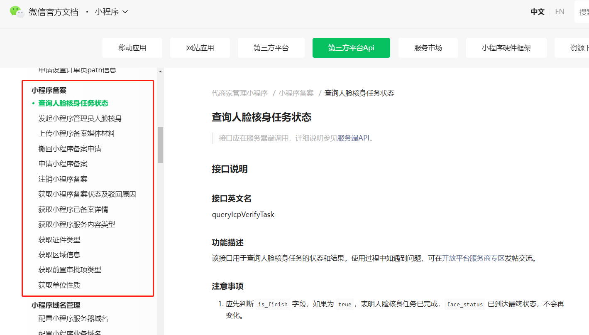This screenshot has height=335, width=589.
Task: Open 上传小程序备案媒体材料 sidebar item
Action: [x=77, y=133]
